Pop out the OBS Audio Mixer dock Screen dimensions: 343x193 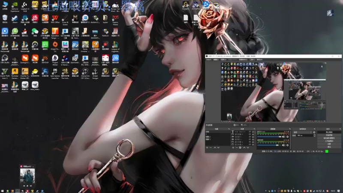coord(290,129)
